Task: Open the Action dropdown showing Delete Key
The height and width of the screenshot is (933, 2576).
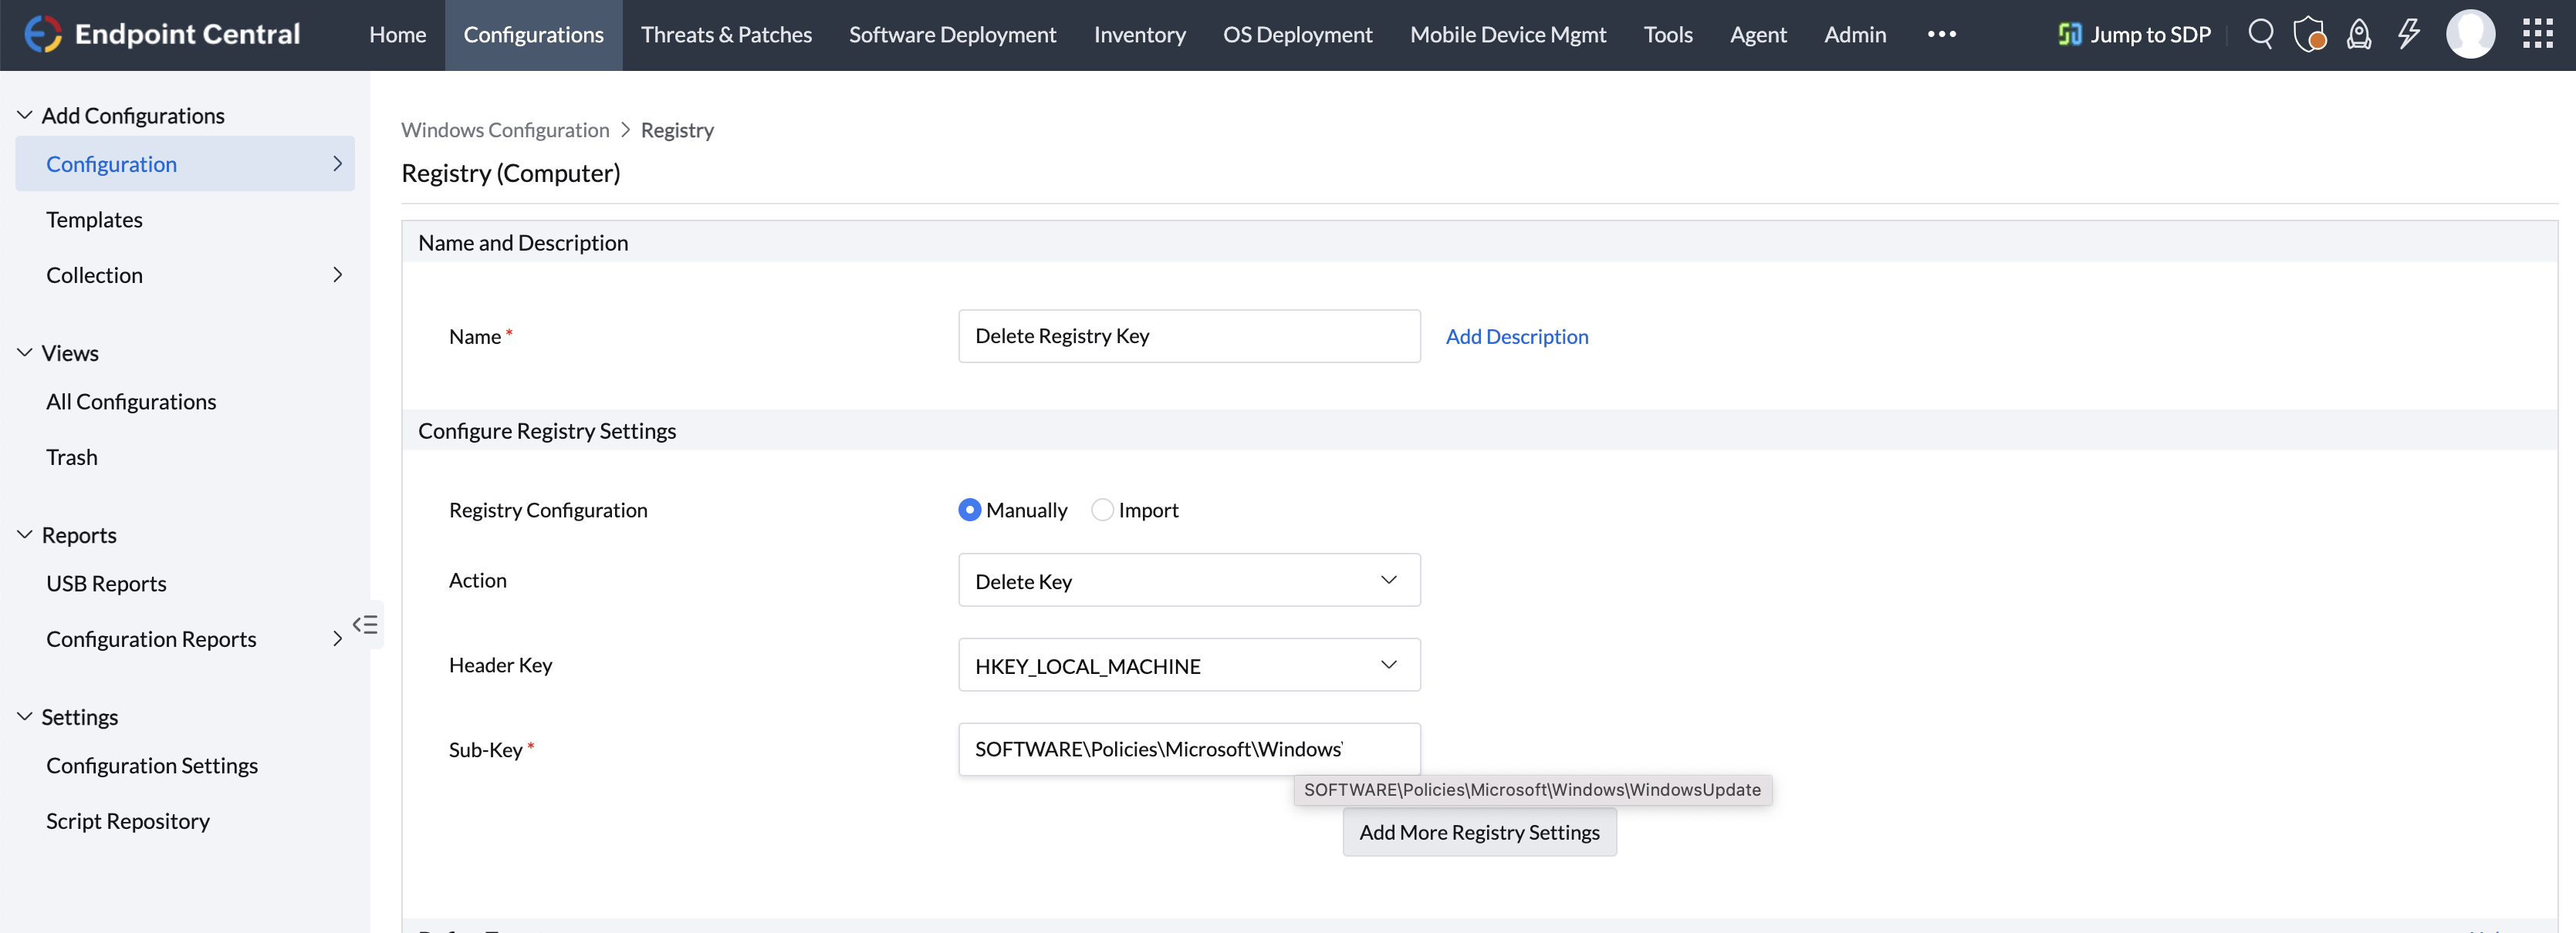Action: [1189, 579]
